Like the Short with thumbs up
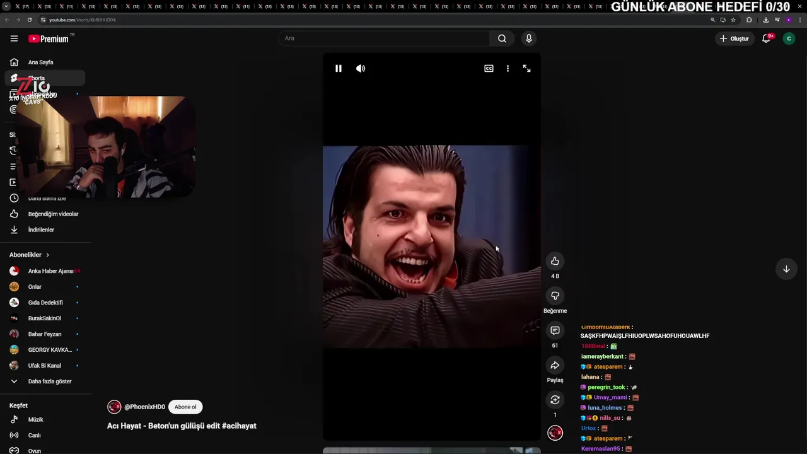This screenshot has height=454, width=807. click(x=555, y=261)
